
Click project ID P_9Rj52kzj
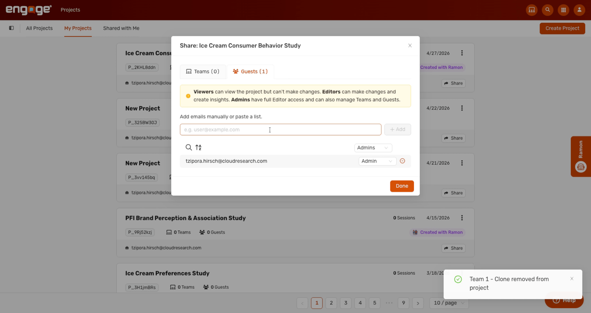coord(140,232)
